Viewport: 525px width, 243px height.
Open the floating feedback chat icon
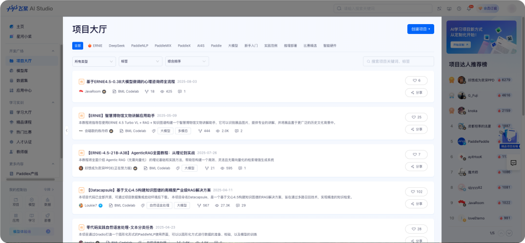tap(514, 163)
